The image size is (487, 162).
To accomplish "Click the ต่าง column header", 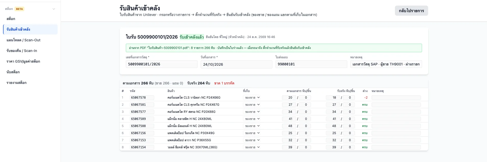I will tap(365, 91).
